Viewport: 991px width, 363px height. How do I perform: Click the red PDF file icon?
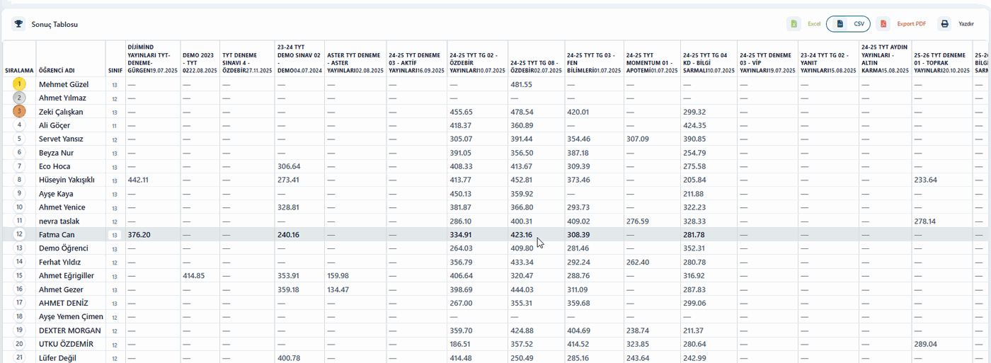click(x=883, y=24)
